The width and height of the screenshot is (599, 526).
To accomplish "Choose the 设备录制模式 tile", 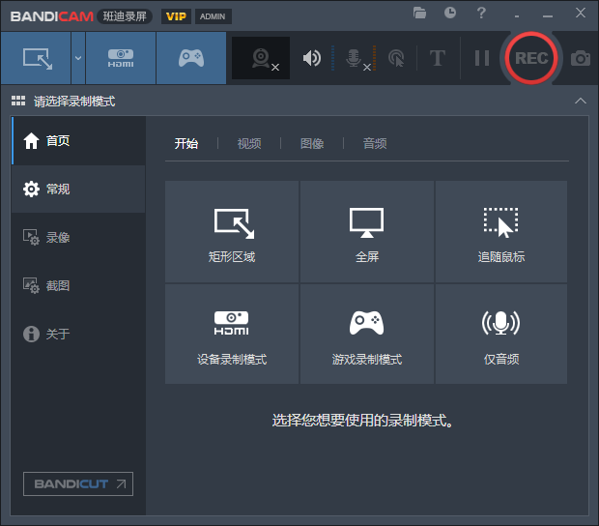I will [232, 335].
